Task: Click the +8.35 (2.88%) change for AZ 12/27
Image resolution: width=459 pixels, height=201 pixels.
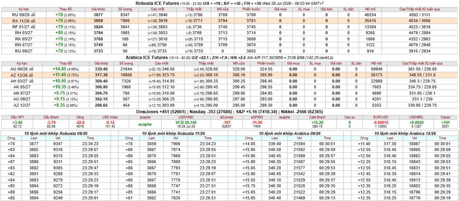Action: tap(66, 105)
